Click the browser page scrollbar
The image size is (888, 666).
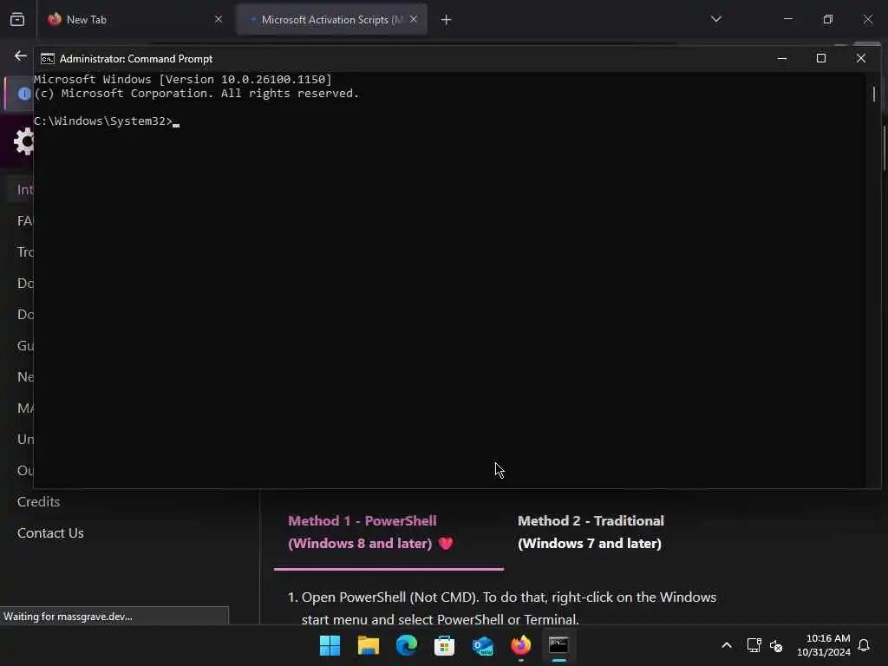tap(884, 148)
